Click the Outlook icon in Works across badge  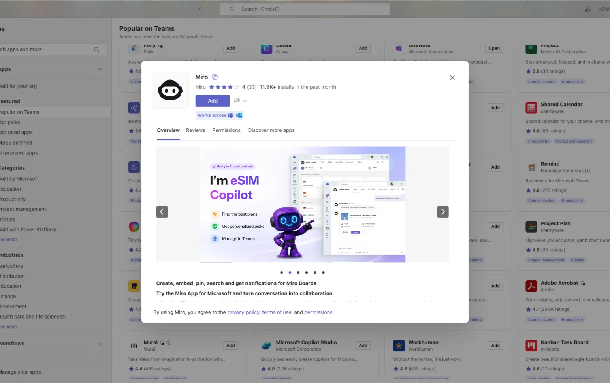(239, 115)
